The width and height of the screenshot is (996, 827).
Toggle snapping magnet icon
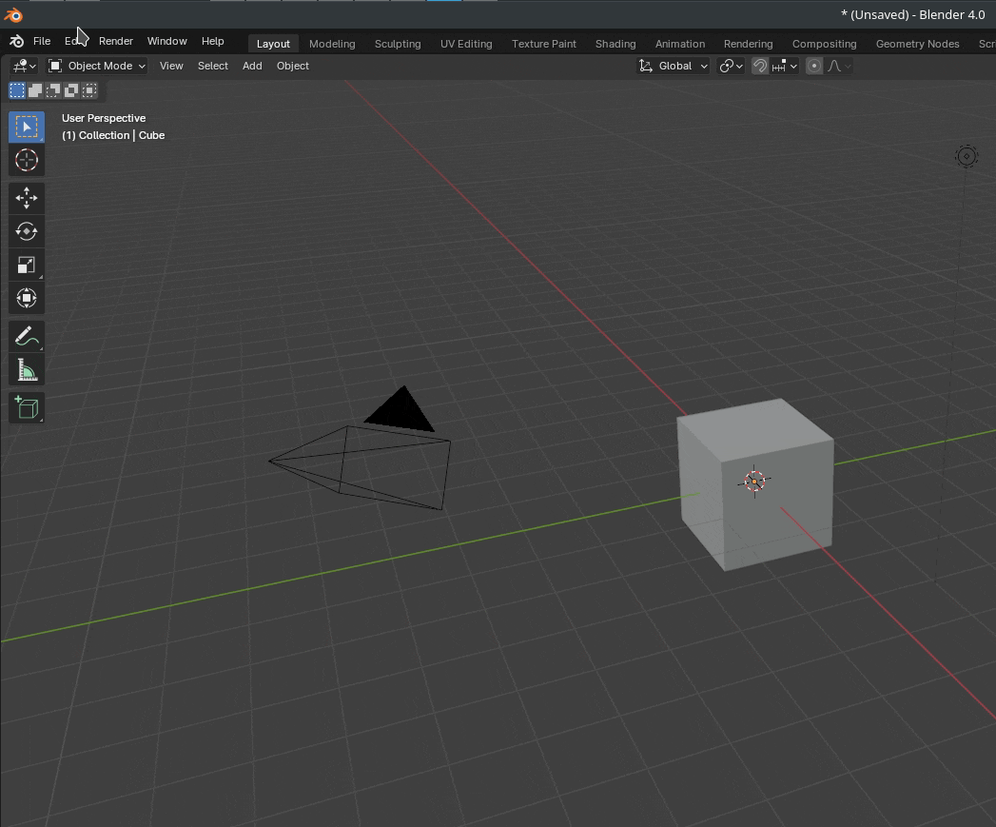pos(760,66)
